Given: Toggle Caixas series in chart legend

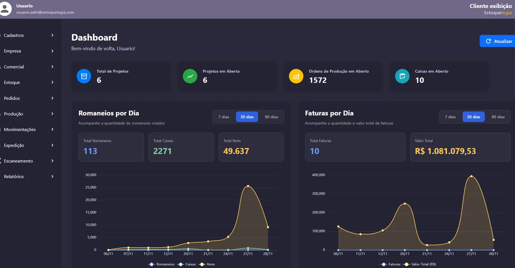Looking at the screenshot, I should point(187,264).
